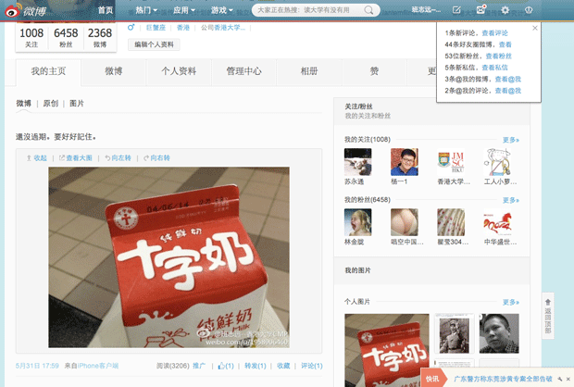Screen dimensions: 574x387
Task: Filter posts by 原创
Action: tap(51, 104)
